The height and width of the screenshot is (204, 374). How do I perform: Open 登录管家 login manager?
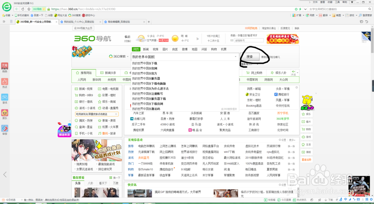[x=365, y=15]
